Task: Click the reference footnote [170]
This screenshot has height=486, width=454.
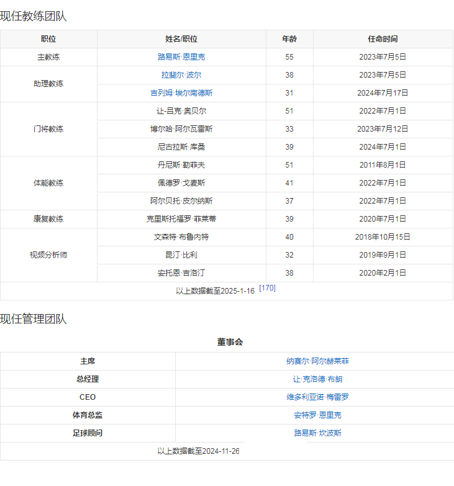Action: click(x=267, y=289)
